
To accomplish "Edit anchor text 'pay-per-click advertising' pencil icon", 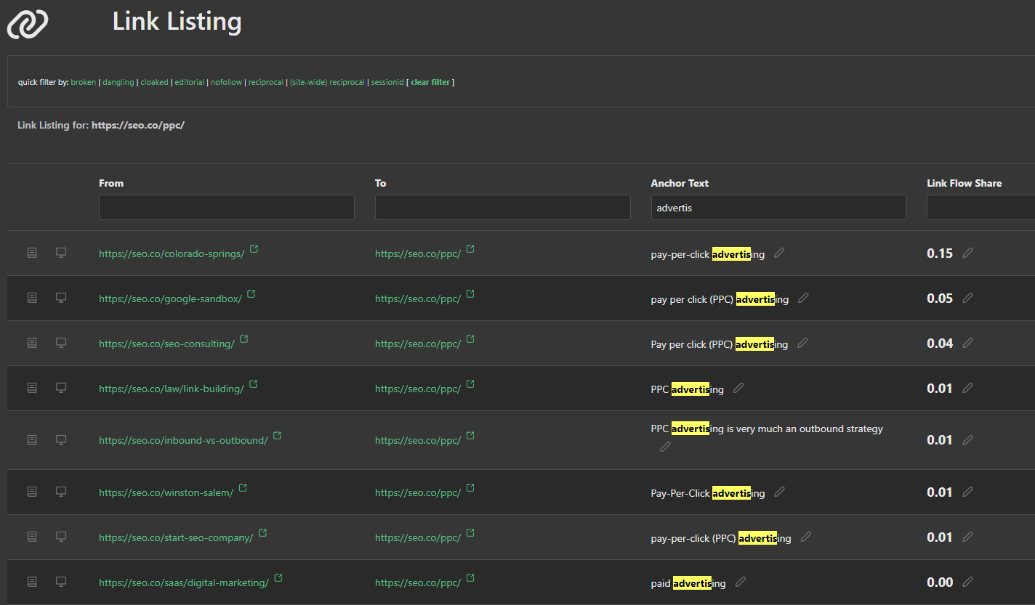I will pos(779,253).
